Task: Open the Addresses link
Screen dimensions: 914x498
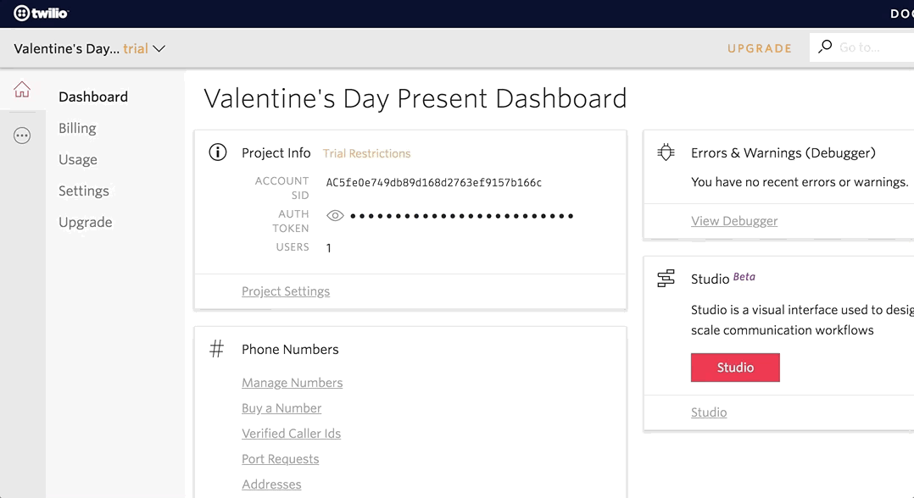Action: 271,484
